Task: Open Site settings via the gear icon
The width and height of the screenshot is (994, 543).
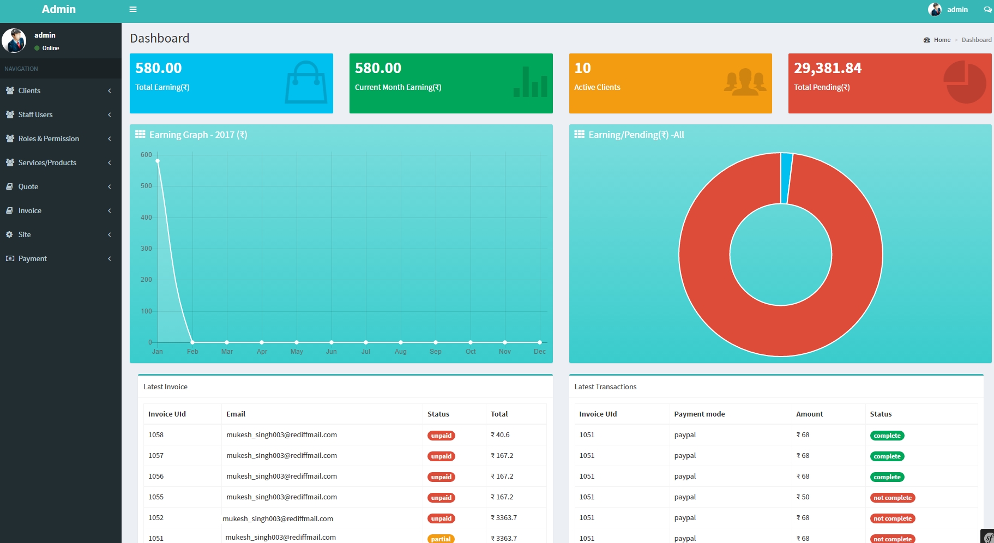Action: tap(9, 234)
